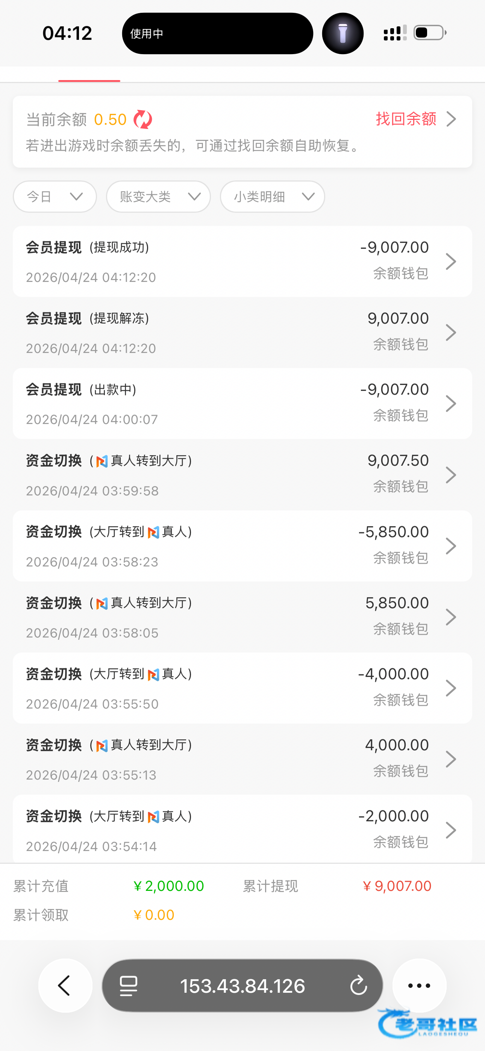Image resolution: width=485 pixels, height=1051 pixels.
Task: Open the -5,850.00 大厅转到真人 transfer record
Action: tap(242, 546)
